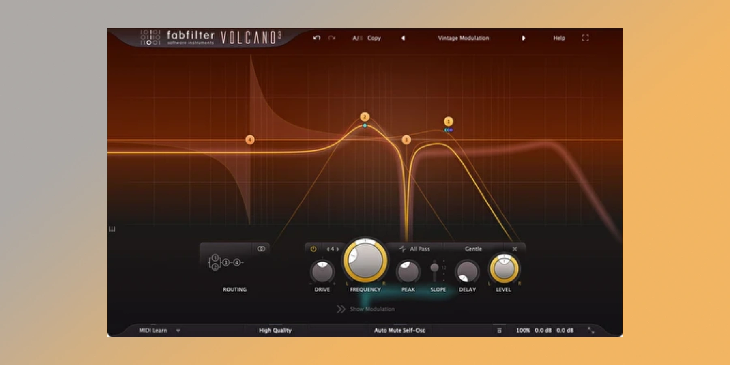This screenshot has width=730, height=365.
Task: Select filter node 2 on the display
Action: point(365,117)
